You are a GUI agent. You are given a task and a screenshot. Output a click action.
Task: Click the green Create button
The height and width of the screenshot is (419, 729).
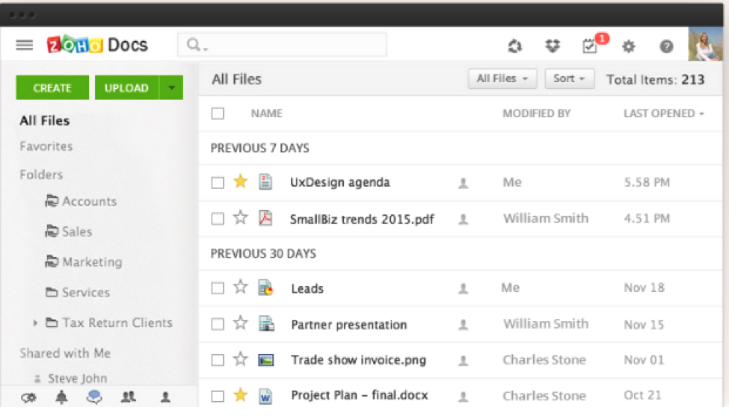point(52,87)
